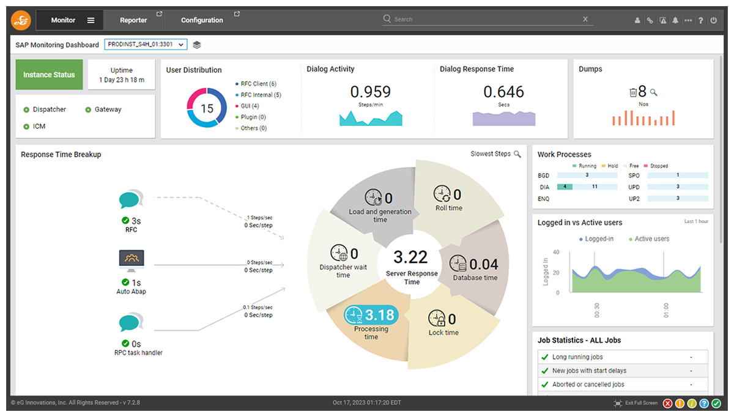Open the notifications bell icon
This screenshot has height=417, width=734.
(x=675, y=20)
